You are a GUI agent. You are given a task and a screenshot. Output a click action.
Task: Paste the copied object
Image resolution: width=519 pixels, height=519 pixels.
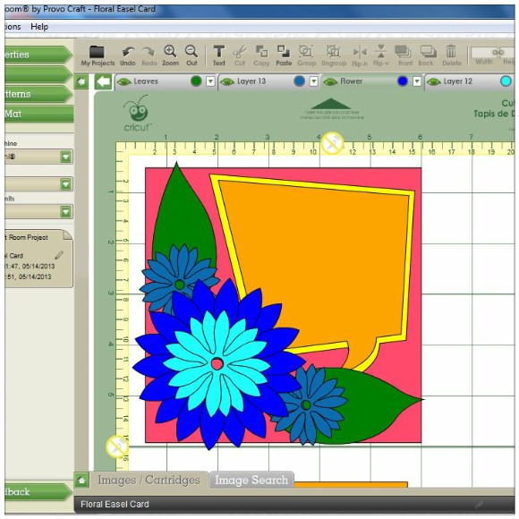point(284,55)
